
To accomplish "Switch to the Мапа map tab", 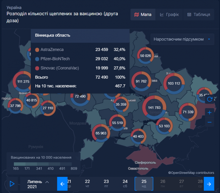I will point(143,15).
